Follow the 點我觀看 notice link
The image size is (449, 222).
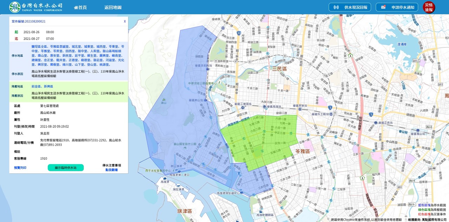point(112,170)
